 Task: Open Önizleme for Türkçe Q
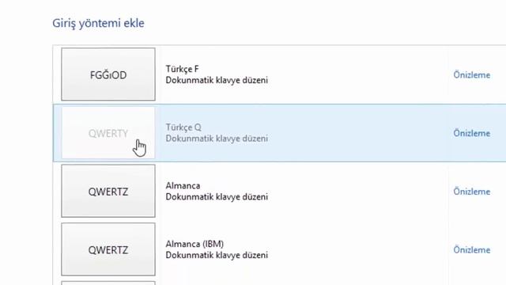(x=471, y=133)
